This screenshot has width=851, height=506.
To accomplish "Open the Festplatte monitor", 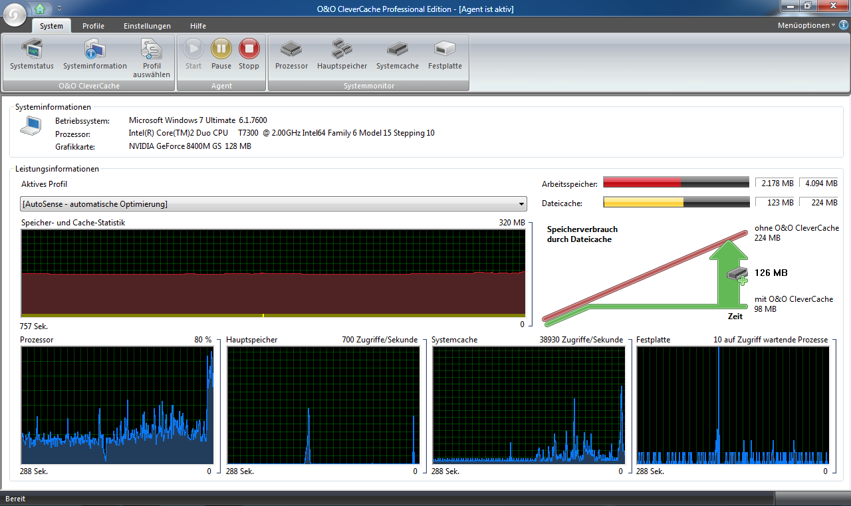I will (x=445, y=55).
